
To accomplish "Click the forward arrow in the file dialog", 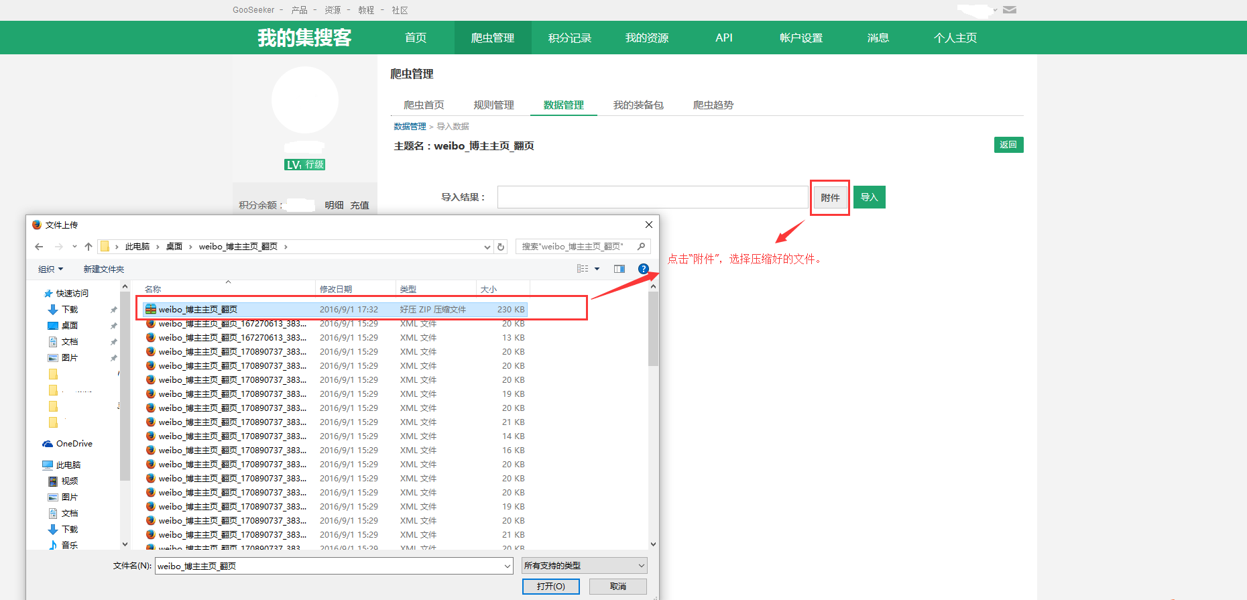I will click(x=59, y=247).
